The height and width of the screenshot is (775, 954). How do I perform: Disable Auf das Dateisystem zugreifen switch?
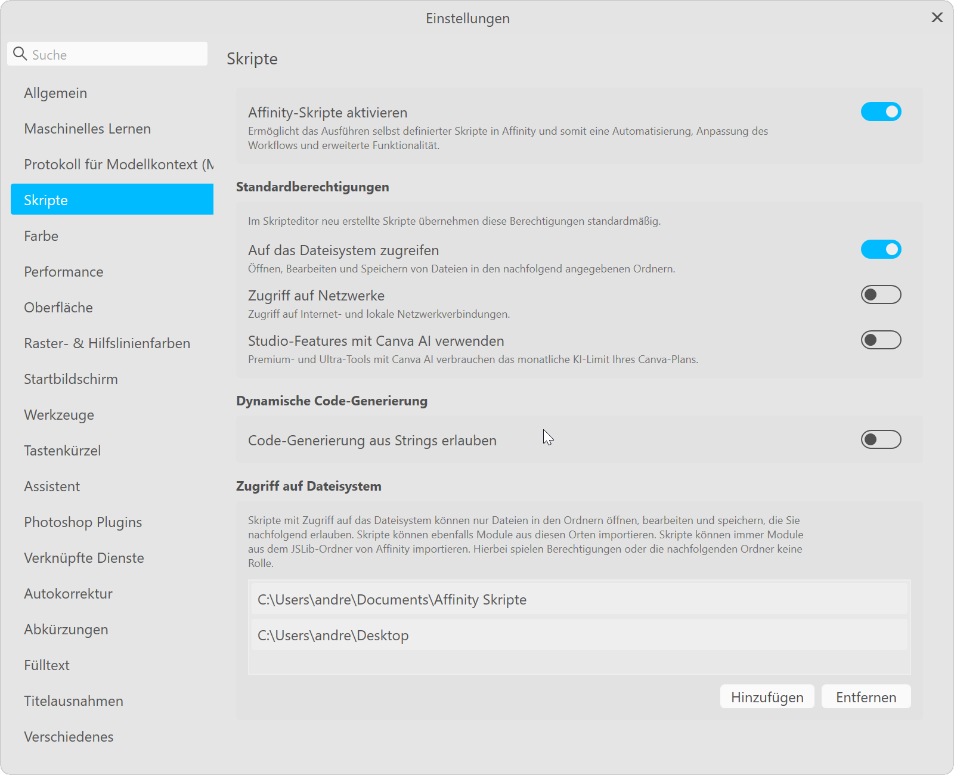[x=881, y=249]
